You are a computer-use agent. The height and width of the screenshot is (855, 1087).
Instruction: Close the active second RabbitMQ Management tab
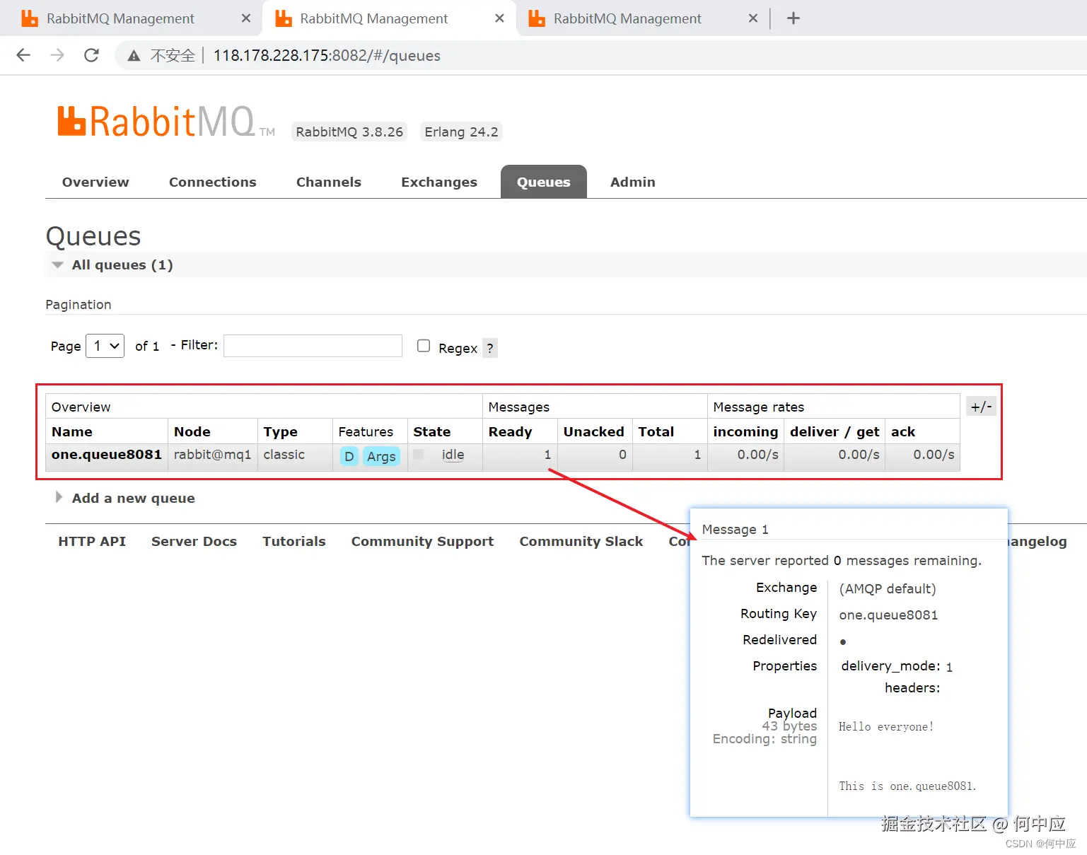pos(499,18)
